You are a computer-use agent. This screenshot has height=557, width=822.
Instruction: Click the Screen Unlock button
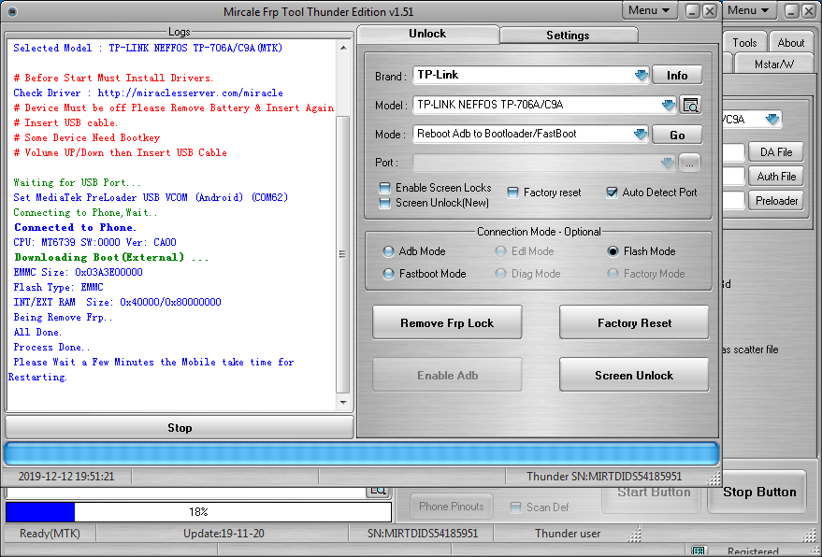(634, 375)
